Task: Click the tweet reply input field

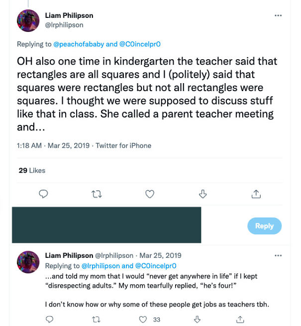Action: pos(107,225)
